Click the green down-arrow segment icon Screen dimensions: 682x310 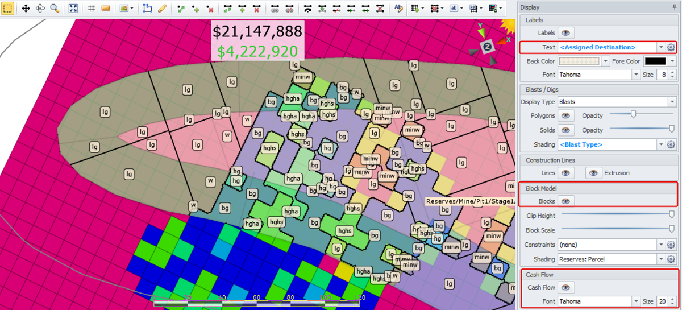tap(322, 8)
